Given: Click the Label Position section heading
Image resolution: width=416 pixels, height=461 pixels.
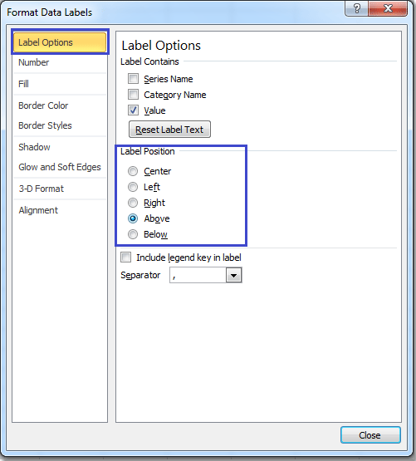Looking at the screenshot, I should 148,151.
